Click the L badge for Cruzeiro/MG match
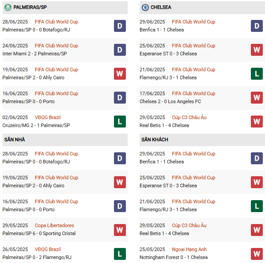This screenshot has width=265, height=263. coord(120,121)
